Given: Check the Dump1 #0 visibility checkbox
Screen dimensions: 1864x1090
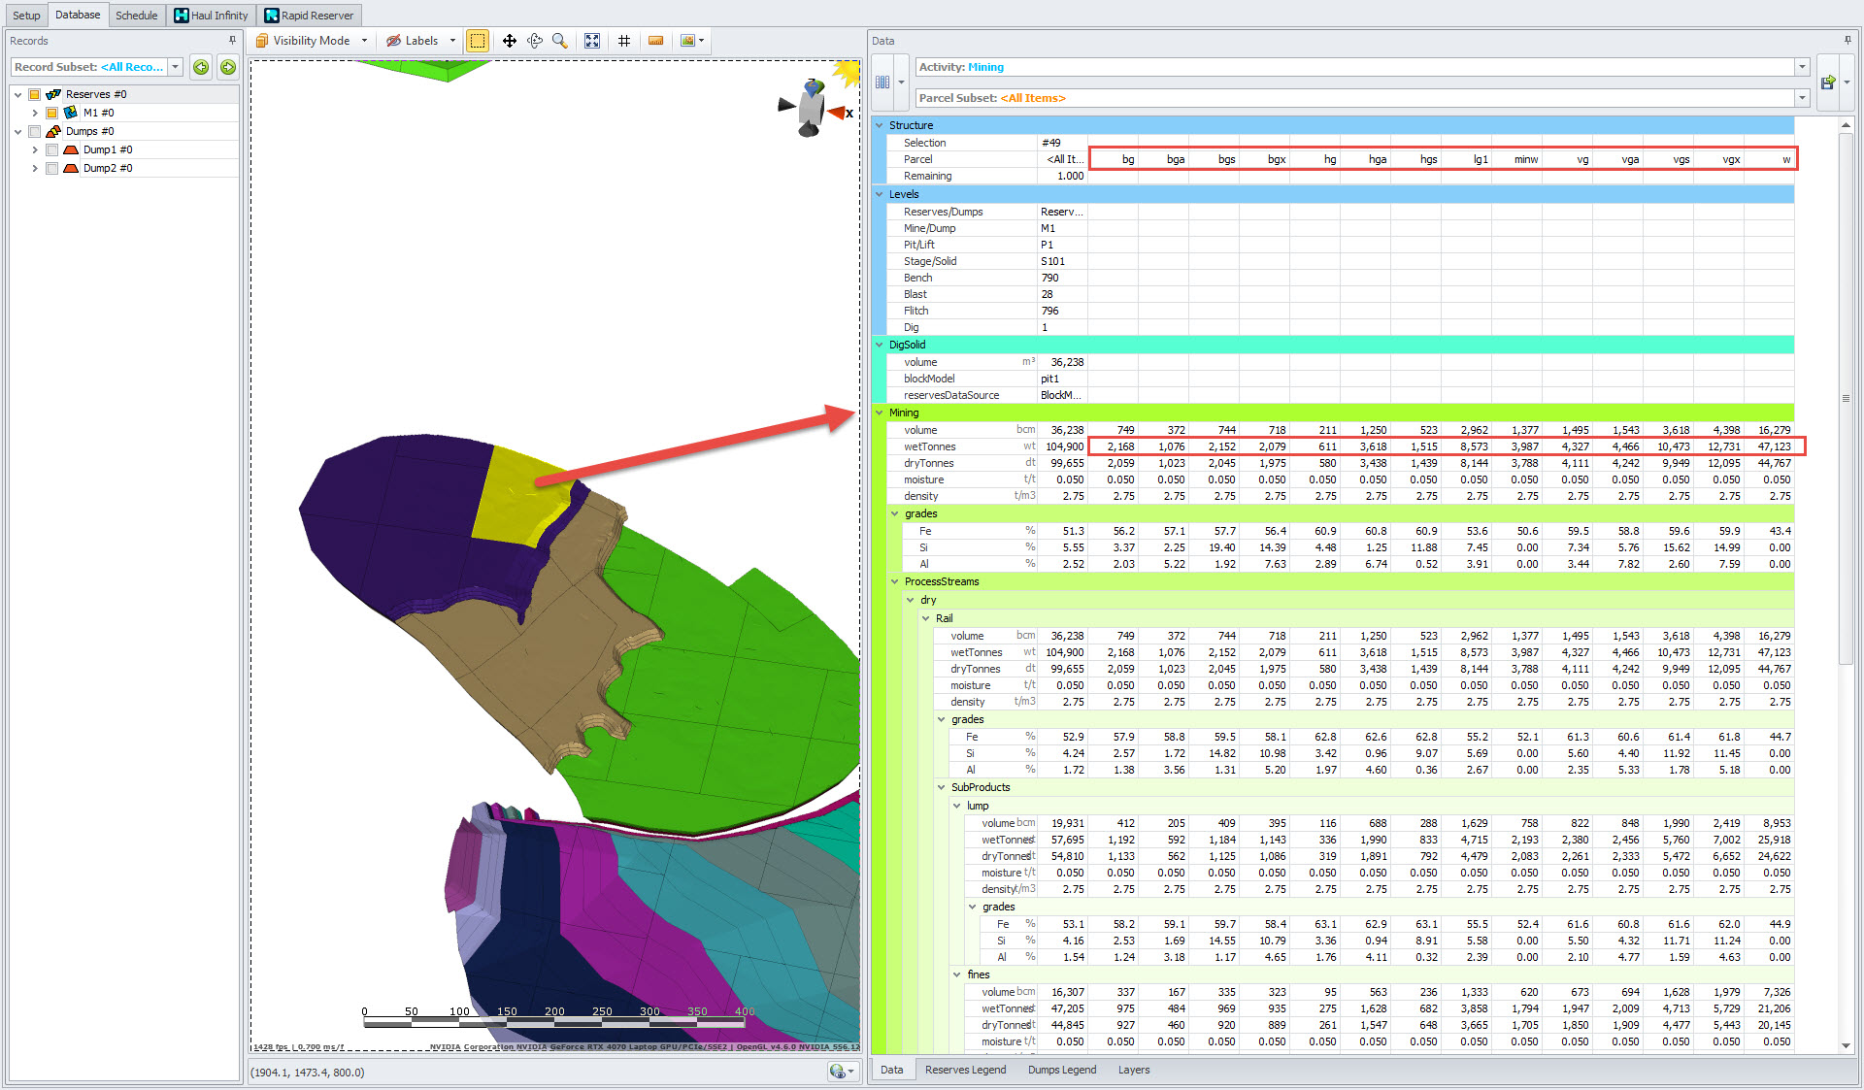Looking at the screenshot, I should pyautogui.click(x=51, y=149).
